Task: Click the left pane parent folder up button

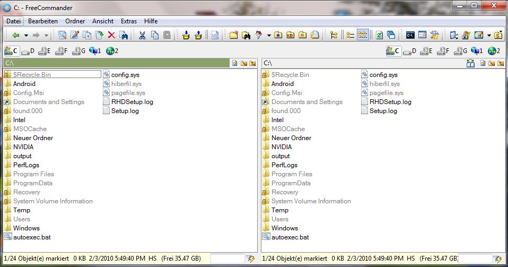Action: 253,63
